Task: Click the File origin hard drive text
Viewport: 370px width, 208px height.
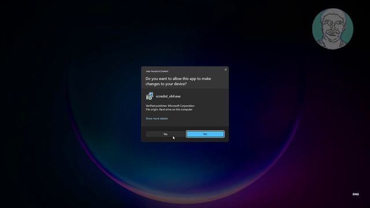Action: pyautogui.click(x=169, y=109)
